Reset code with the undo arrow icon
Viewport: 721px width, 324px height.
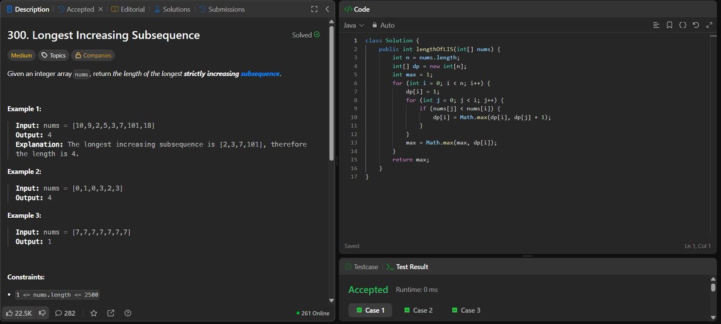(x=696, y=25)
